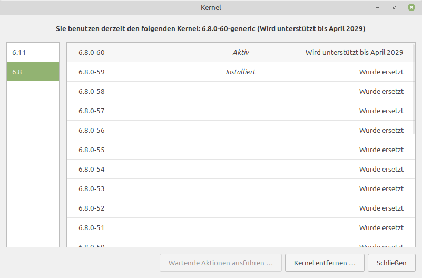Select the 6.8 kernel series tab
Screen dimensions: 422x278
click(x=33, y=72)
